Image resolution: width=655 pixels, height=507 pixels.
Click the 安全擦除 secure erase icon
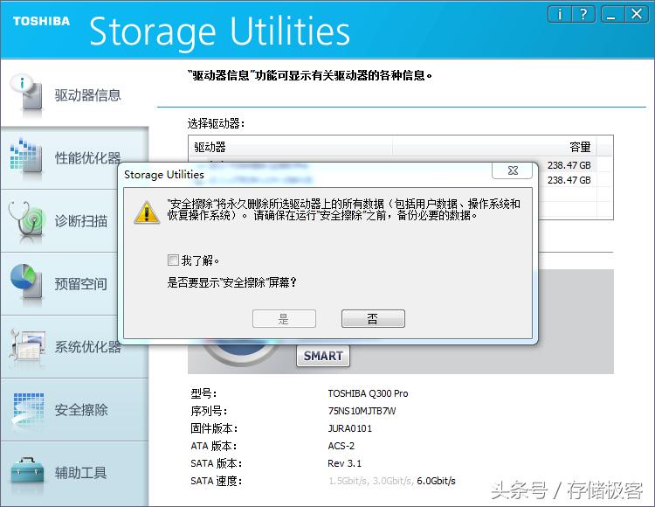pyautogui.click(x=25, y=409)
